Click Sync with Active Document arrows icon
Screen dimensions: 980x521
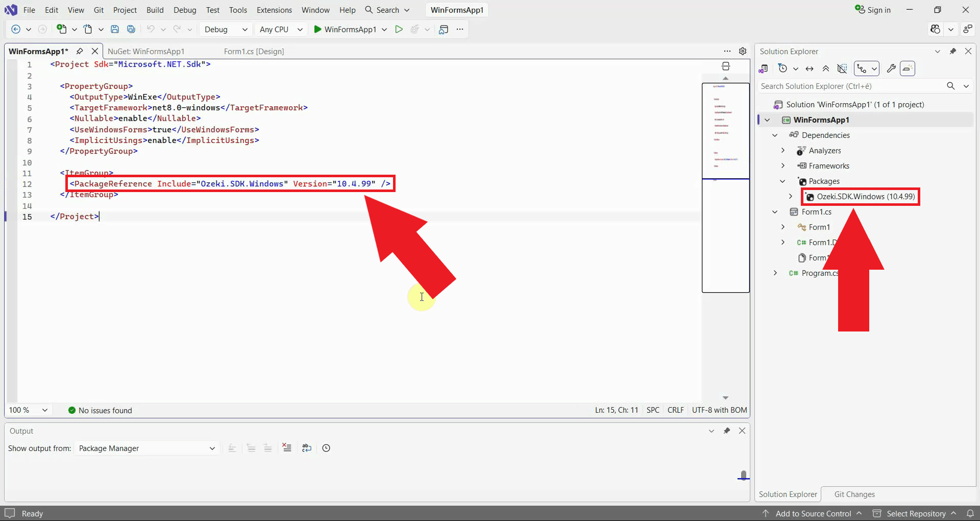(810, 68)
